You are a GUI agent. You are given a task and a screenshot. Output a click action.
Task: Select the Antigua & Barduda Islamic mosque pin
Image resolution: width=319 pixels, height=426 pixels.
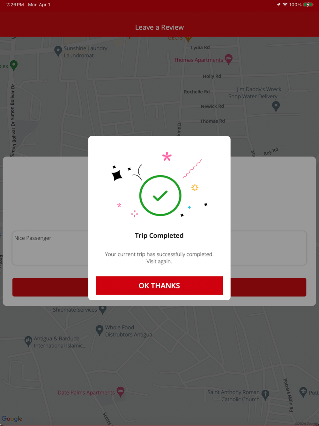28,341
